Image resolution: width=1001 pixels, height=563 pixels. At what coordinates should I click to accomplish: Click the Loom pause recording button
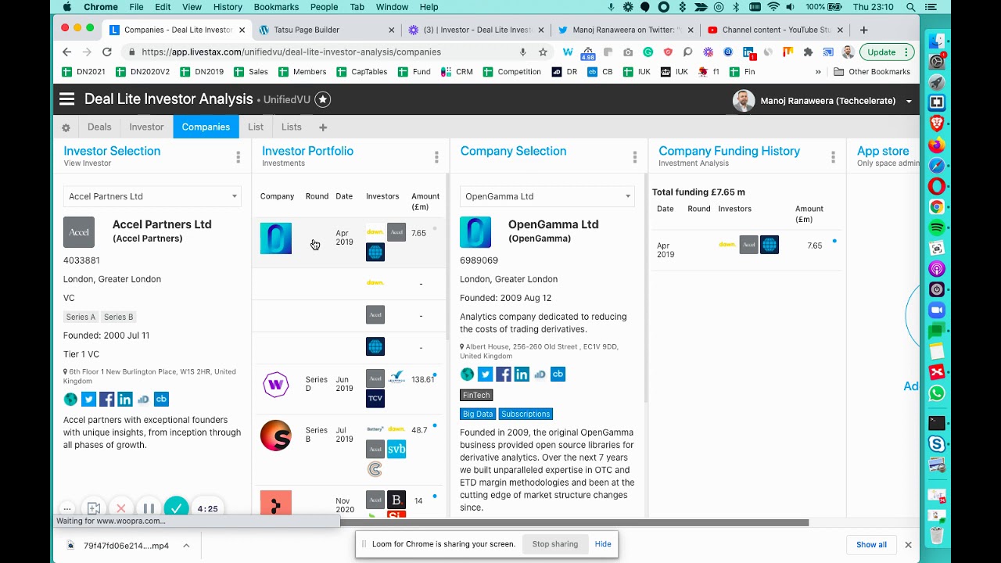click(x=149, y=508)
